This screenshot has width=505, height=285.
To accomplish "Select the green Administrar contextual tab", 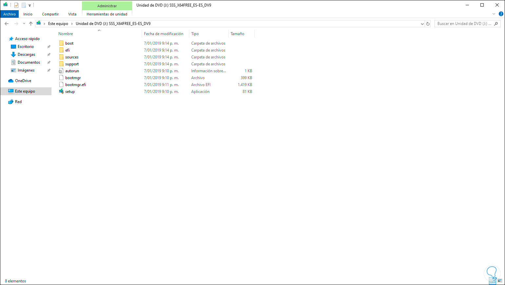I will click(107, 6).
